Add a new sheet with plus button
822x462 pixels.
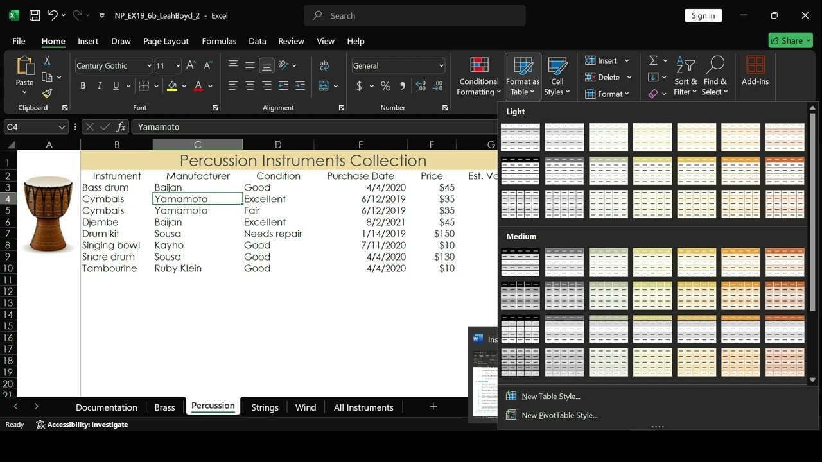point(433,407)
